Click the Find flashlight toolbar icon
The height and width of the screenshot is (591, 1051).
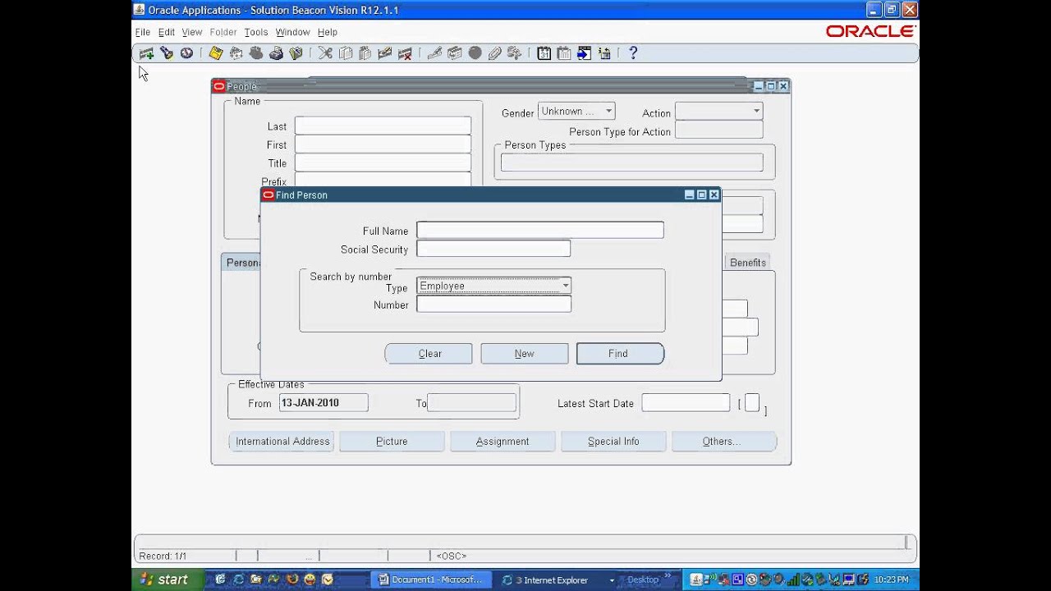167,53
